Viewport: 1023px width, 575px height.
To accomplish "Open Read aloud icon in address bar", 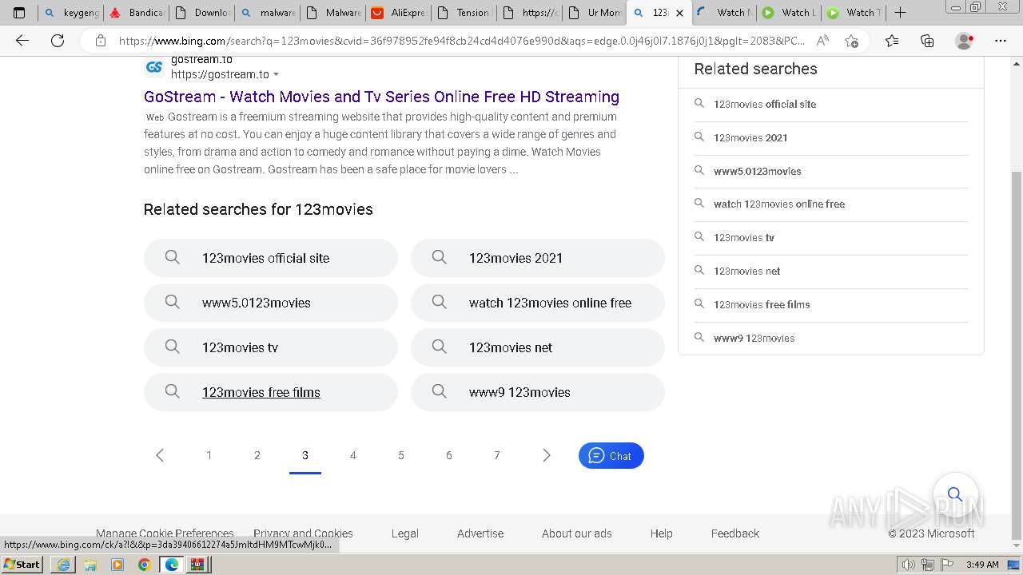I will 822,41.
